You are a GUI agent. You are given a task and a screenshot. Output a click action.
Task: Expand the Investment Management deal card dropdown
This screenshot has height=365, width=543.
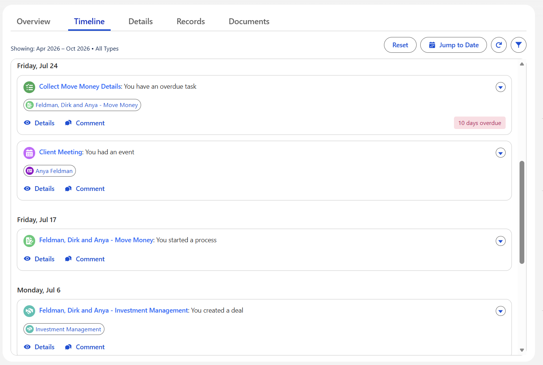coord(500,311)
